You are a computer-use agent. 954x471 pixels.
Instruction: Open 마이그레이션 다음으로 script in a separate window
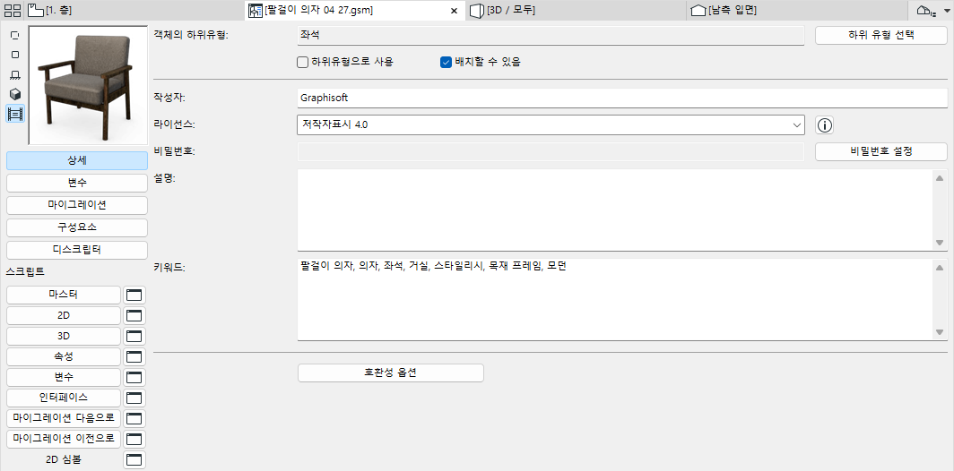click(134, 419)
